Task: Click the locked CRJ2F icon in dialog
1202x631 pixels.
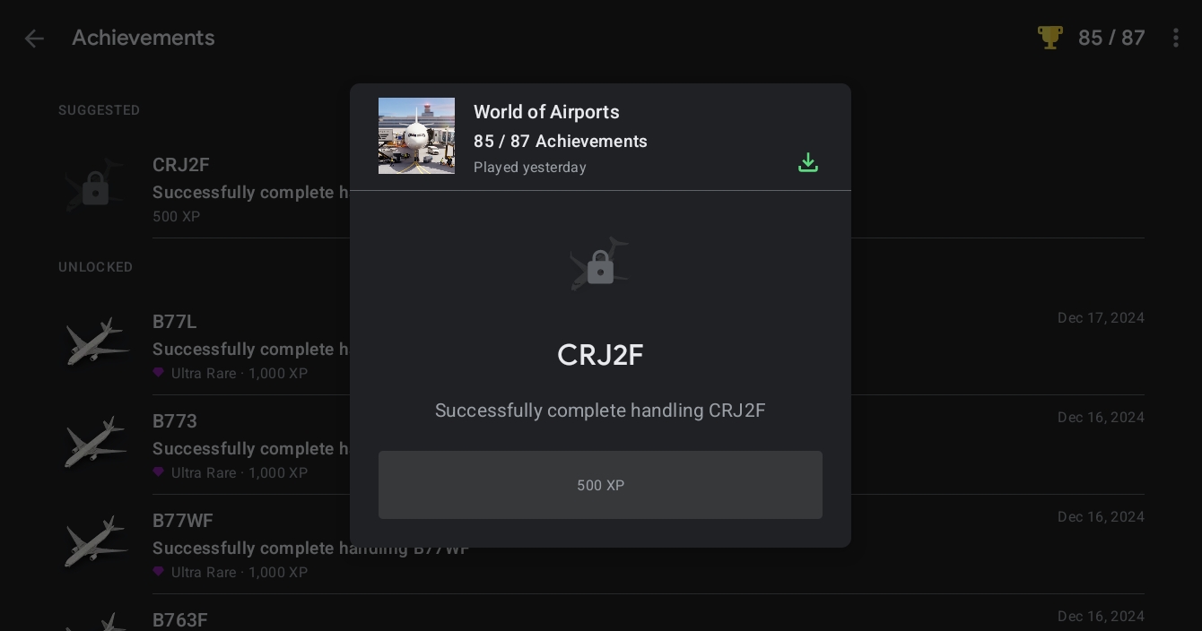Action: coord(600,264)
